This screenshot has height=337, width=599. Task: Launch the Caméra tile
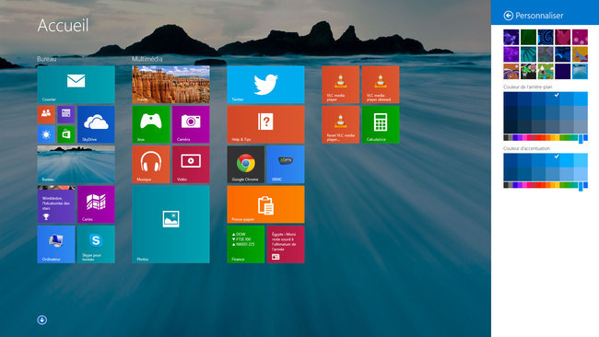191,124
